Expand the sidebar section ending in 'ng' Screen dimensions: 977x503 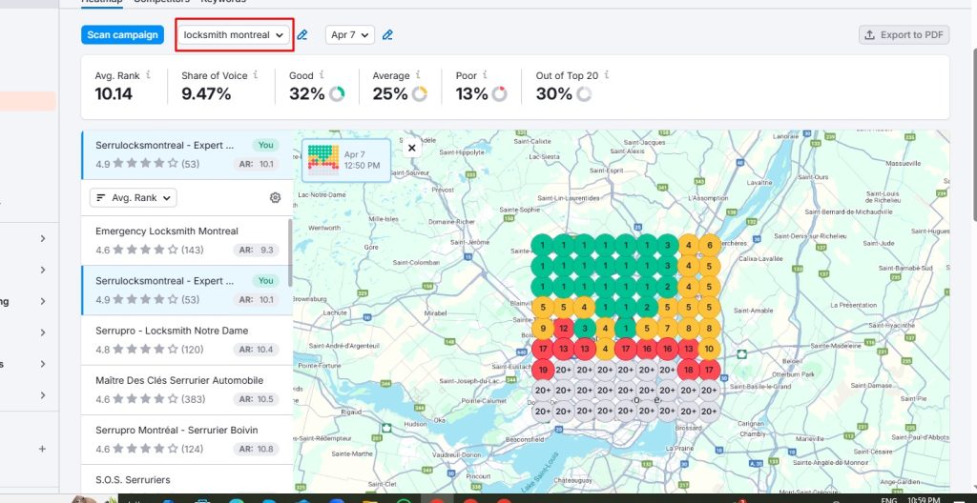tap(42, 301)
